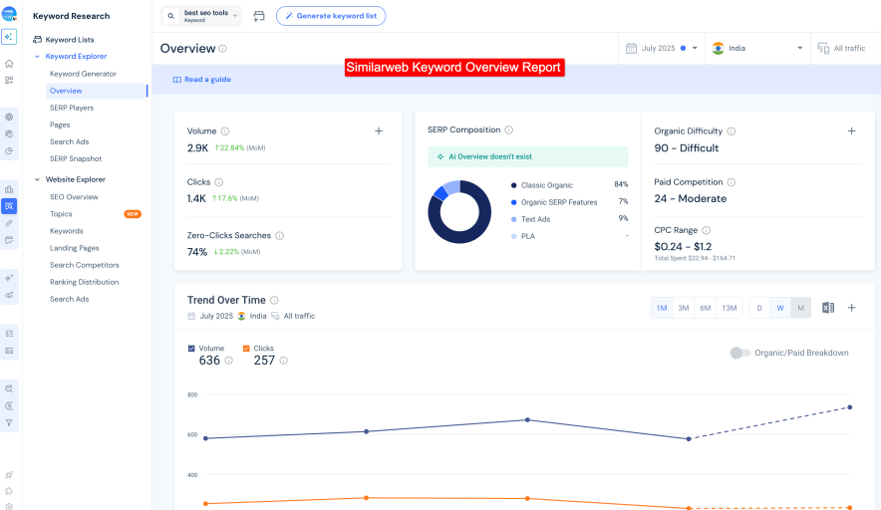
Task: Open Read a guide link
Action: (x=201, y=80)
